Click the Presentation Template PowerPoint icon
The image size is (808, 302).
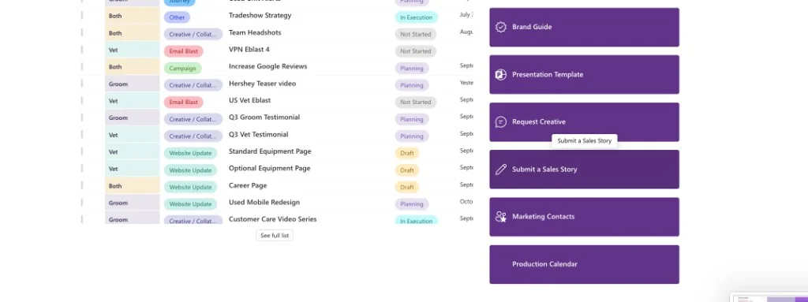coord(500,74)
